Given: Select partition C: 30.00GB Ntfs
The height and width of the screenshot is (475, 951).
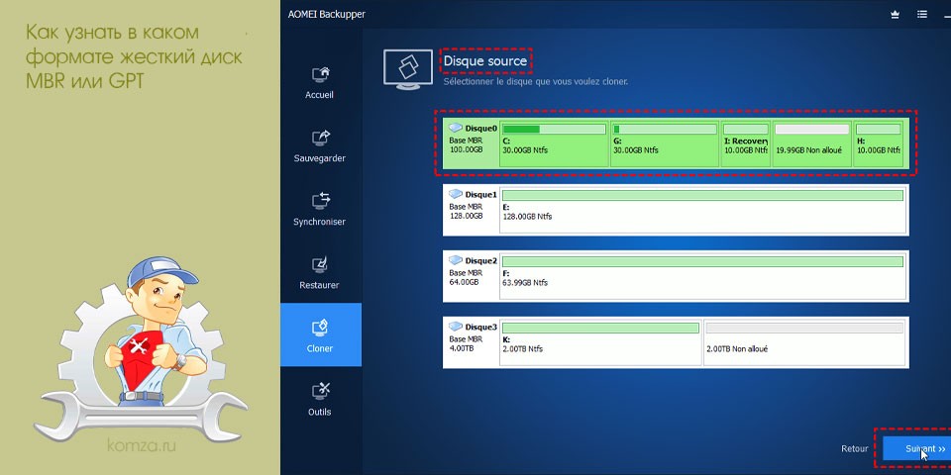Looking at the screenshot, I should pyautogui.click(x=554, y=143).
